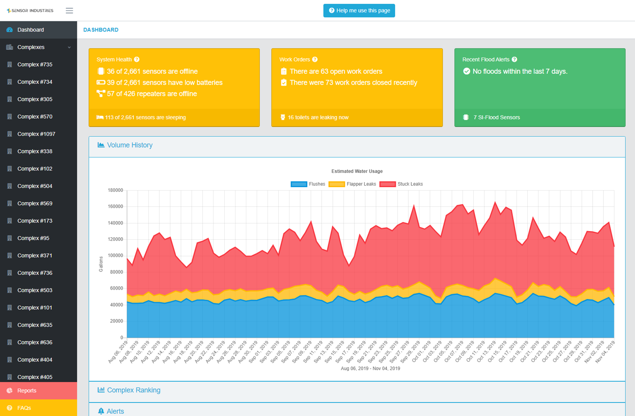The width and height of the screenshot is (635, 416).
Task: Open Complex #95 from the sidebar
Action: coord(38,238)
